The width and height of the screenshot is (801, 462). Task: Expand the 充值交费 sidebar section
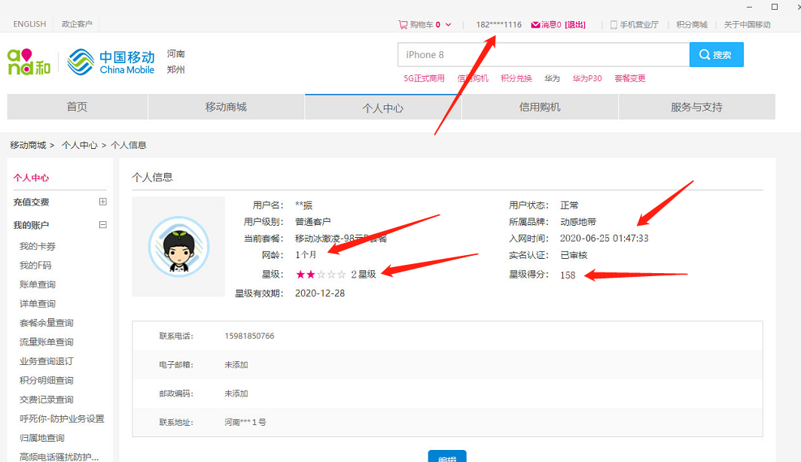pyautogui.click(x=102, y=202)
